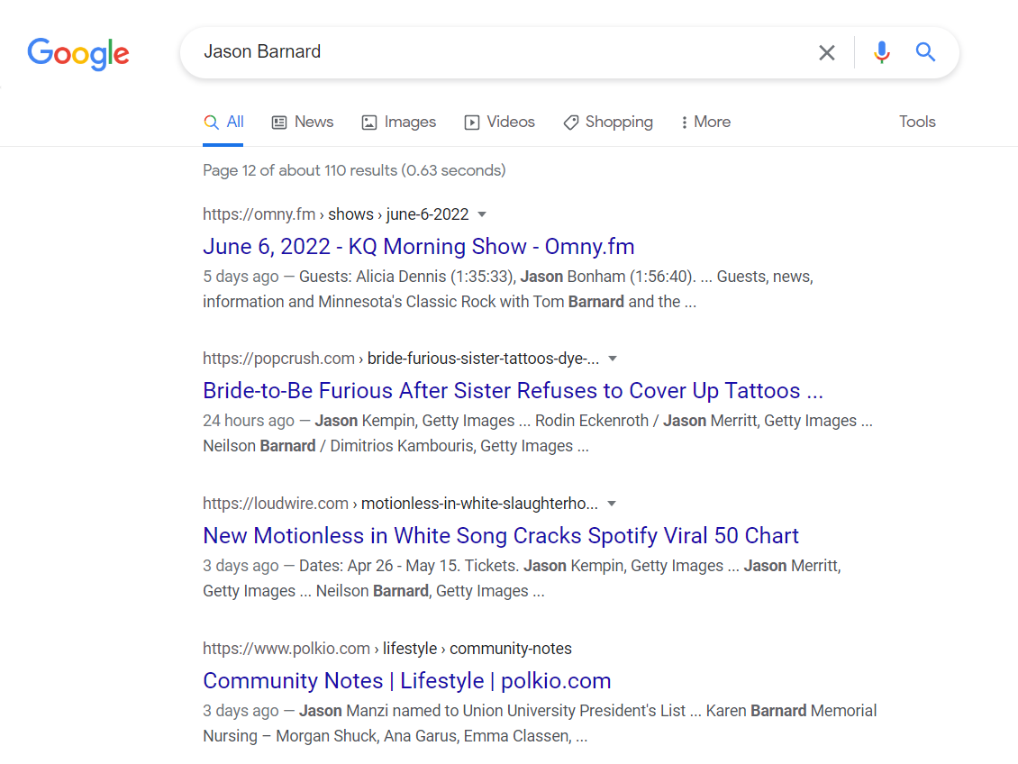Submit search with the magnifying glass icon
The image size is (1018, 764).
[x=925, y=52]
